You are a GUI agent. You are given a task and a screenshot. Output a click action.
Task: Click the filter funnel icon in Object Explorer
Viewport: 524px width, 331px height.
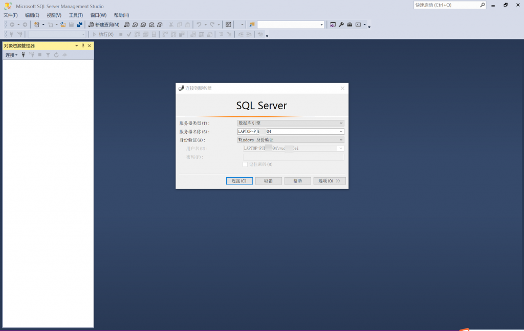coord(48,55)
